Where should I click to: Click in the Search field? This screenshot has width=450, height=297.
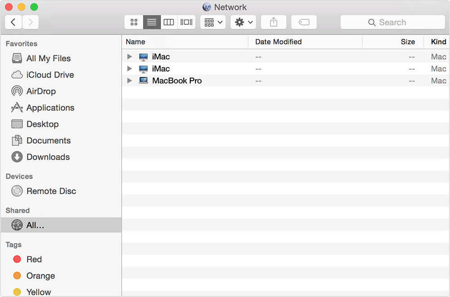[392, 22]
